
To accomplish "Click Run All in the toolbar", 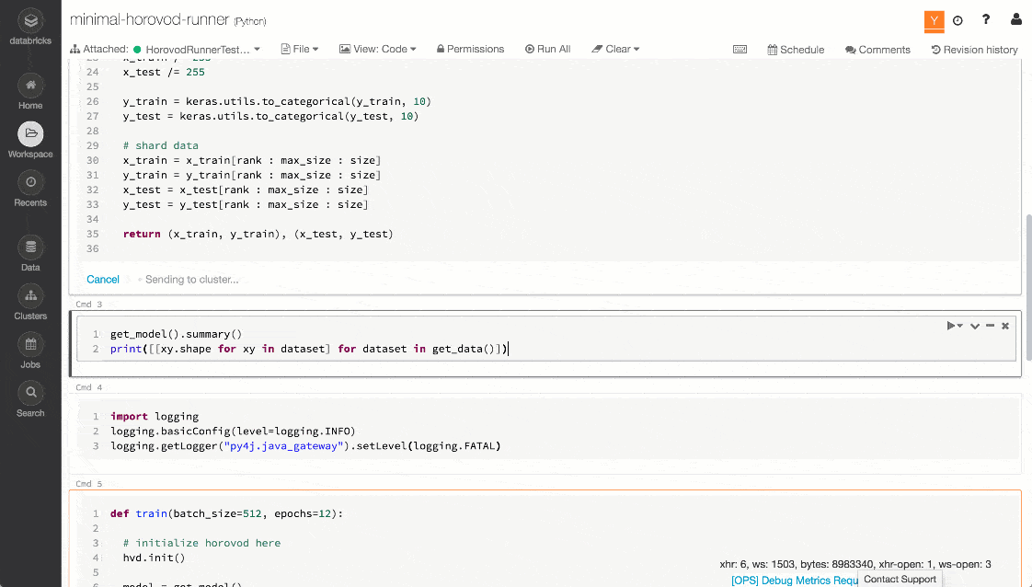I will click(547, 50).
